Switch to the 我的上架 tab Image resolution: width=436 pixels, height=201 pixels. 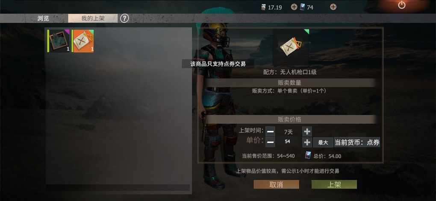(93, 18)
